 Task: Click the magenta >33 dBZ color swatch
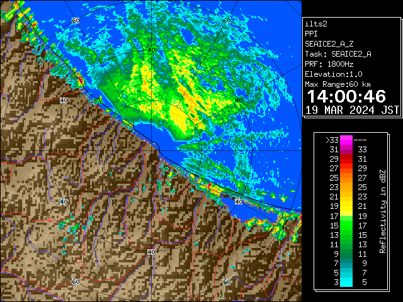[x=346, y=140]
